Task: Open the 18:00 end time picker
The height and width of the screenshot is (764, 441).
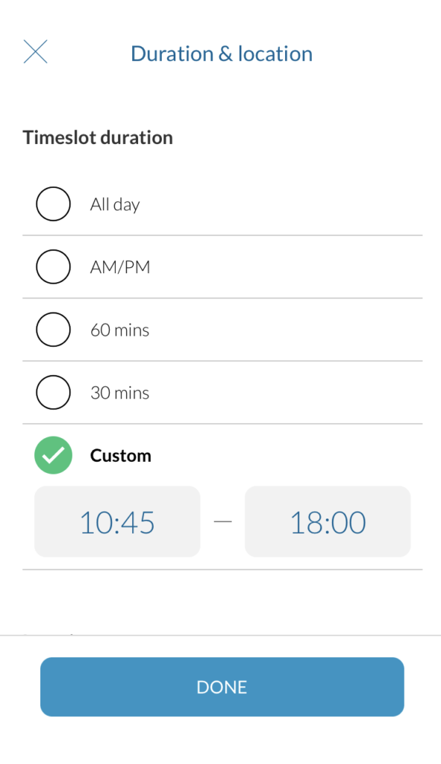Action: (x=328, y=522)
